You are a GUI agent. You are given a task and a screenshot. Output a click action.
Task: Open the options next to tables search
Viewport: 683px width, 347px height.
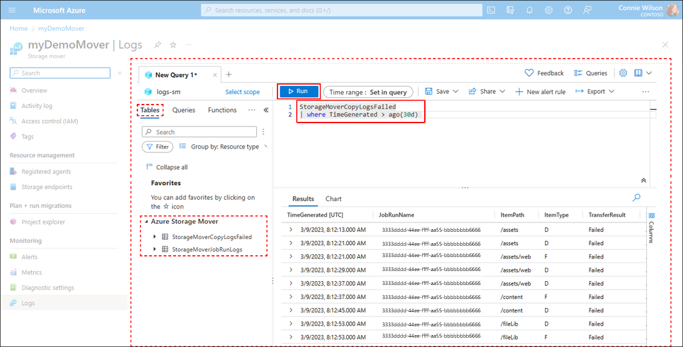[263, 132]
